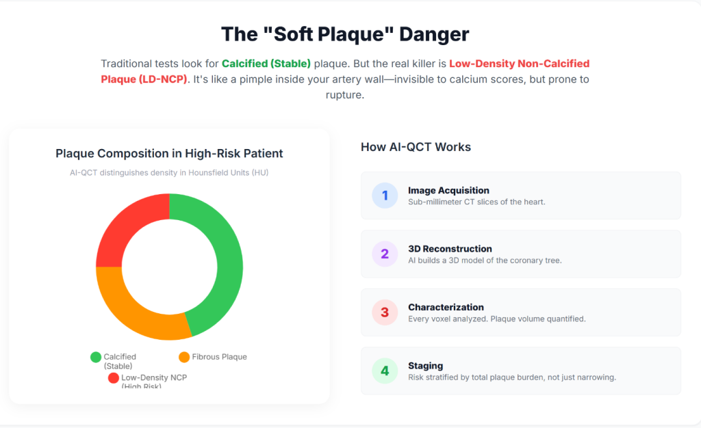This screenshot has height=428, width=701.
Task: Click the red "Low-Density Non-Calcified" highlighted text
Action: (x=519, y=64)
